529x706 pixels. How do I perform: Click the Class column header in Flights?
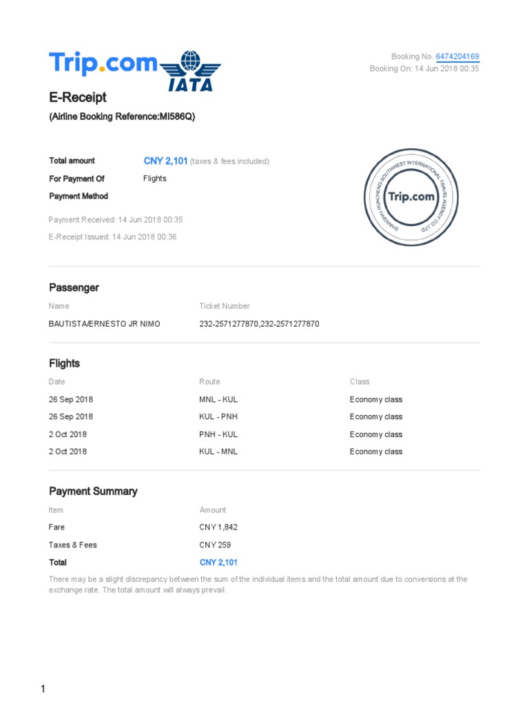(360, 381)
